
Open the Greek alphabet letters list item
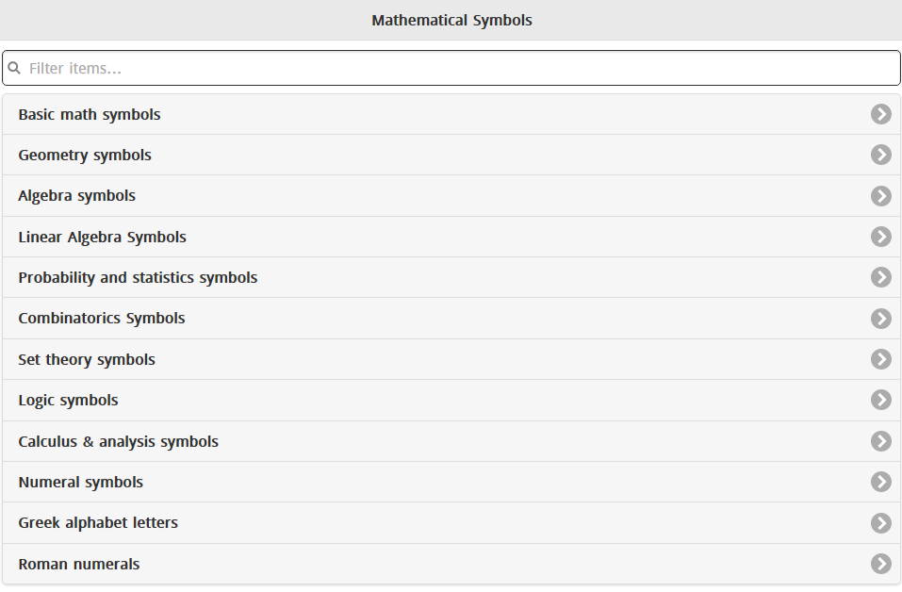tap(98, 522)
